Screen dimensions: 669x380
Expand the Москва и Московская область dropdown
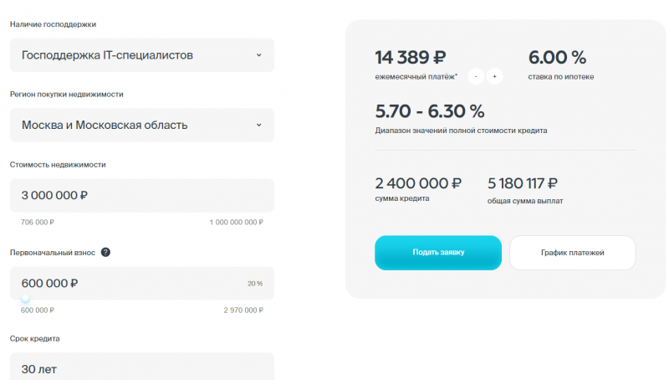[x=141, y=125]
